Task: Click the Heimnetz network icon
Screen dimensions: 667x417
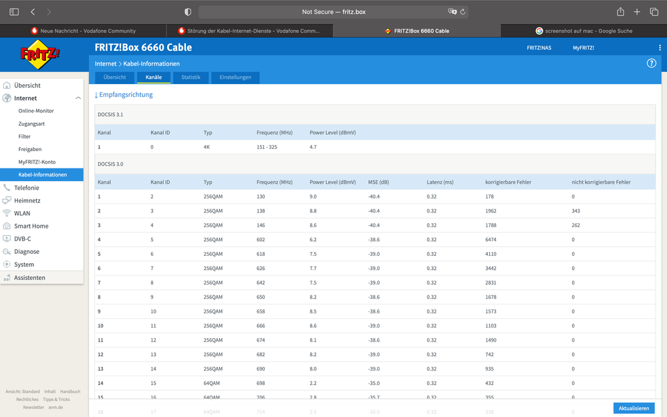Action: (7, 200)
